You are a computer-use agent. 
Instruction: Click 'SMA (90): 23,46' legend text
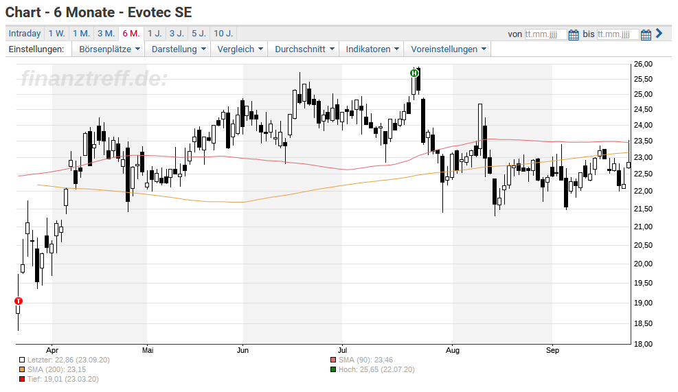pyautogui.click(x=366, y=360)
